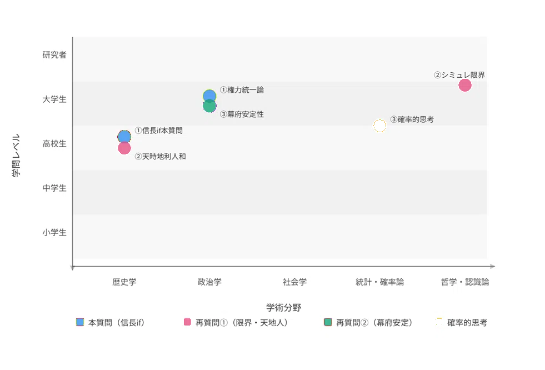Click the 学術分野 axis title

pyautogui.click(x=284, y=307)
